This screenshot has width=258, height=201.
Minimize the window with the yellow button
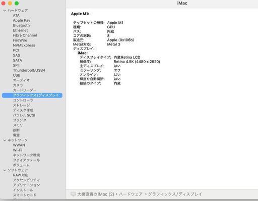click(x=10, y=3)
